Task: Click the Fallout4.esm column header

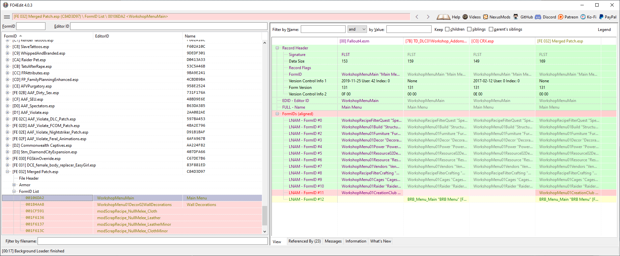Action: coord(370,41)
